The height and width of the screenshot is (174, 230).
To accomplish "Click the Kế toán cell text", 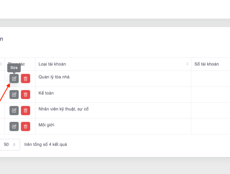I will (x=46, y=93).
